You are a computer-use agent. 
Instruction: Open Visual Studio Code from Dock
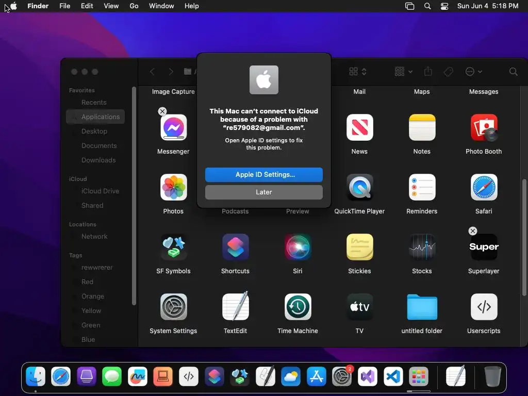coord(393,376)
